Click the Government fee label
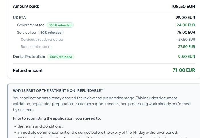200x138 pixels. click(31, 25)
